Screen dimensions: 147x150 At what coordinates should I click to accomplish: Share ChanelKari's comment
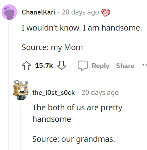[x=125, y=66]
